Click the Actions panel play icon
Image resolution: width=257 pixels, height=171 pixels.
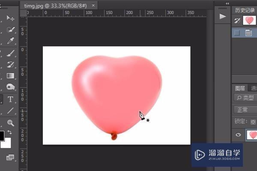tap(223, 16)
